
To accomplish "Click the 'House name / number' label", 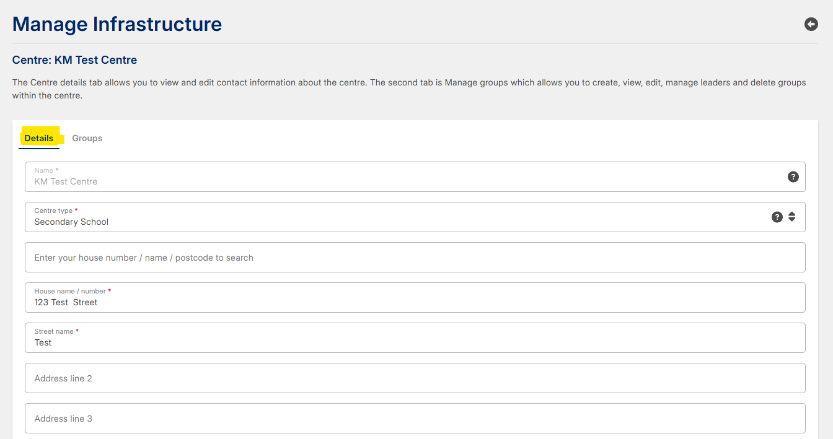I will point(70,291).
